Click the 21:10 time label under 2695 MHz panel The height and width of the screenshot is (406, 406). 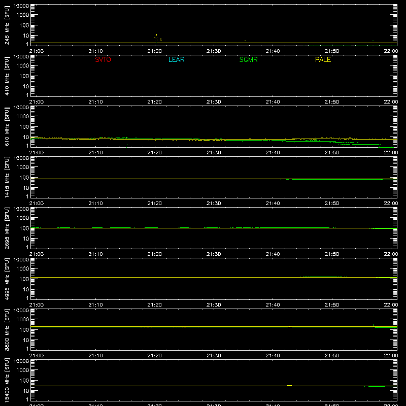click(95, 254)
